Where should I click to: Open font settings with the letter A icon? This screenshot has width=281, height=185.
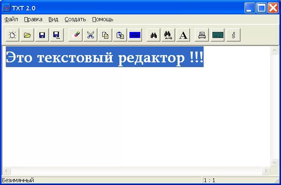183,35
